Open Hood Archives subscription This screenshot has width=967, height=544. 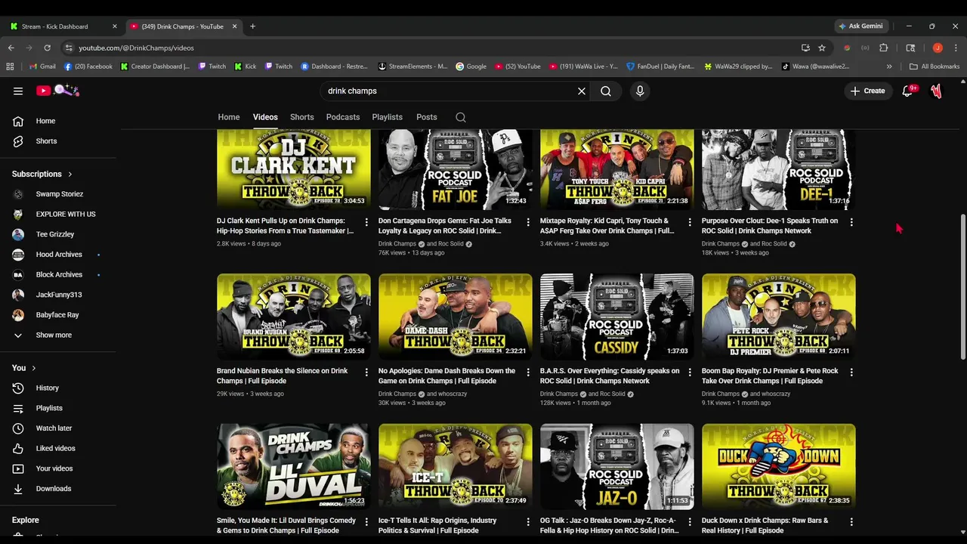(58, 255)
